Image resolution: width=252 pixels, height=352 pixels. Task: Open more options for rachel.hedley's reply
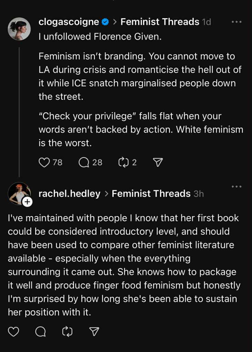(x=237, y=186)
